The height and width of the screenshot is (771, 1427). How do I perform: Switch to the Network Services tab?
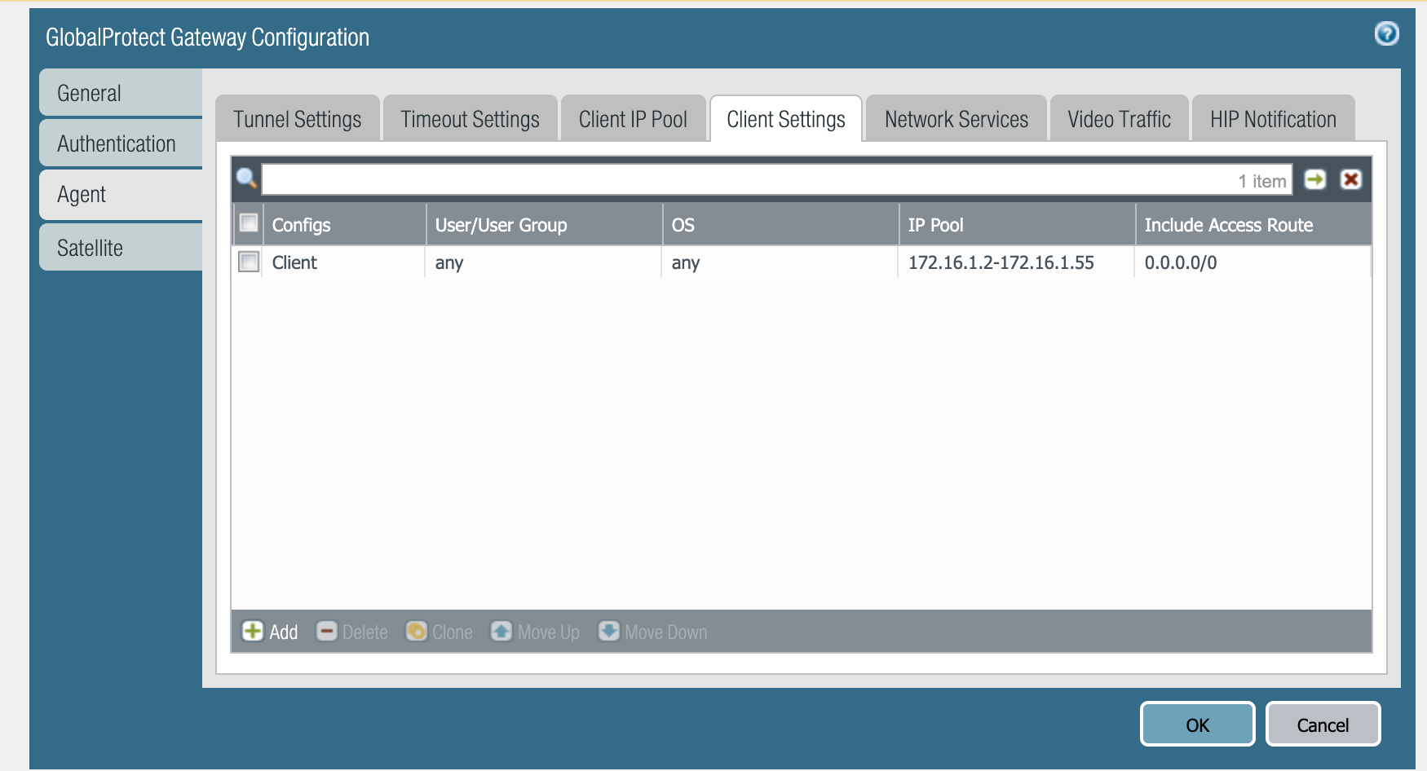pyautogui.click(x=955, y=119)
